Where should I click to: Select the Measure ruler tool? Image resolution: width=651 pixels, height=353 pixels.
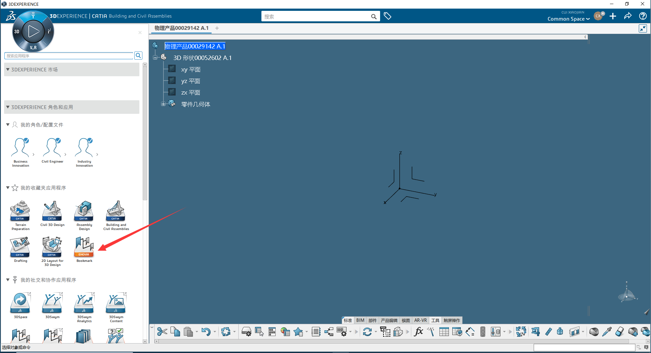point(548,332)
